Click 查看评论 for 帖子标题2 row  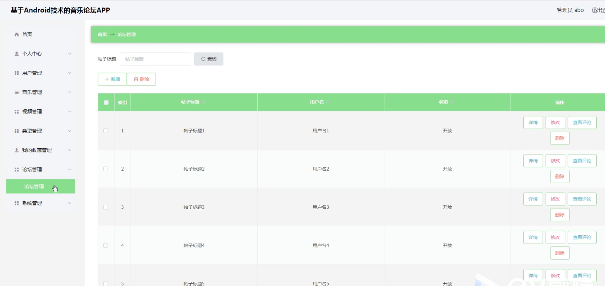(582, 161)
